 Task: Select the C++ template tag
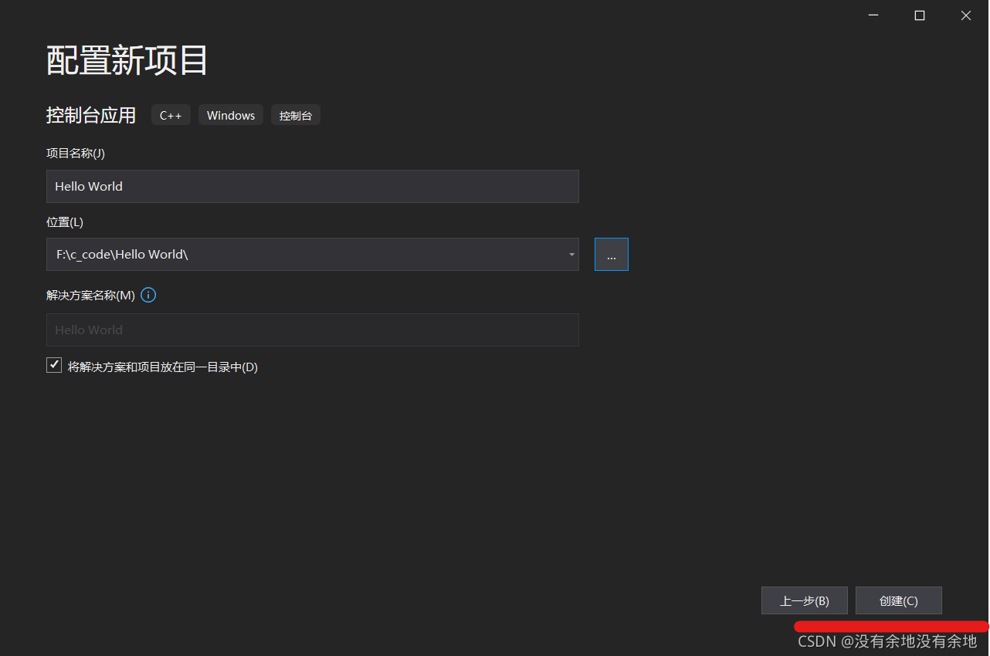[171, 114]
